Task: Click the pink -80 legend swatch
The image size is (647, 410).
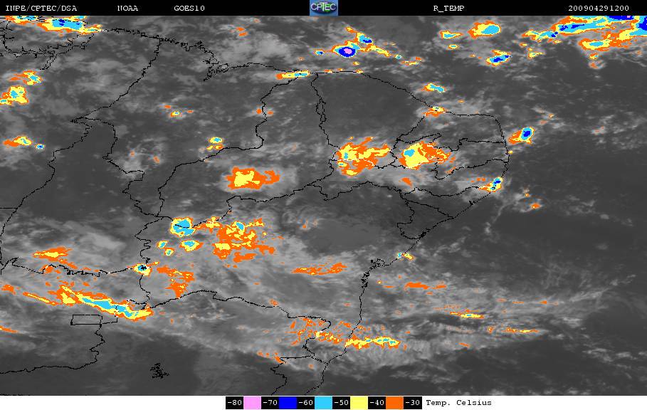Action: click(252, 403)
